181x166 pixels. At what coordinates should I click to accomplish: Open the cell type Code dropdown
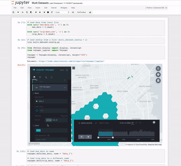(x=62, y=12)
